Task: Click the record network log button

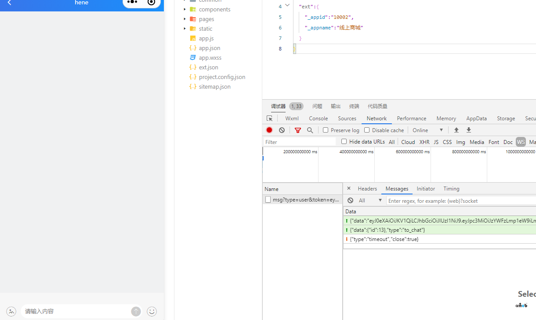Action: click(x=269, y=130)
